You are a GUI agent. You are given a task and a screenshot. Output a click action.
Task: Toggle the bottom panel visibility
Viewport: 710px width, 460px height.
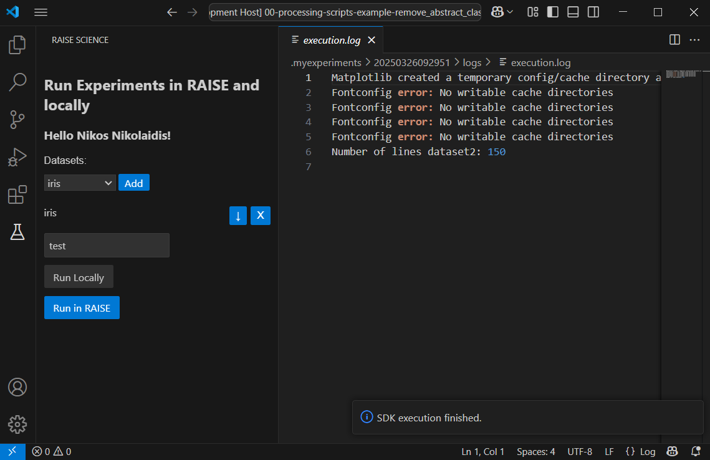pos(573,12)
